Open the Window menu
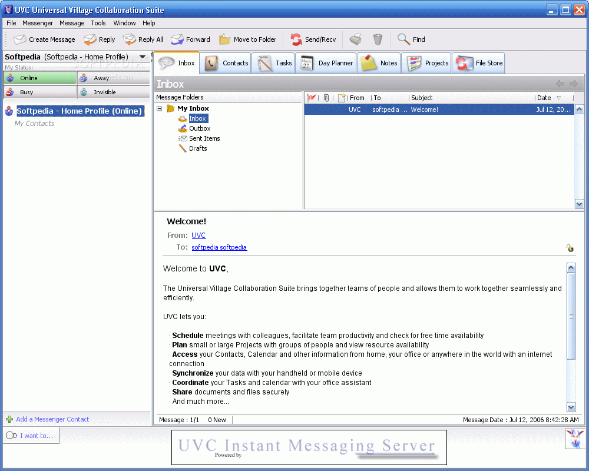589x471 pixels. tap(124, 23)
